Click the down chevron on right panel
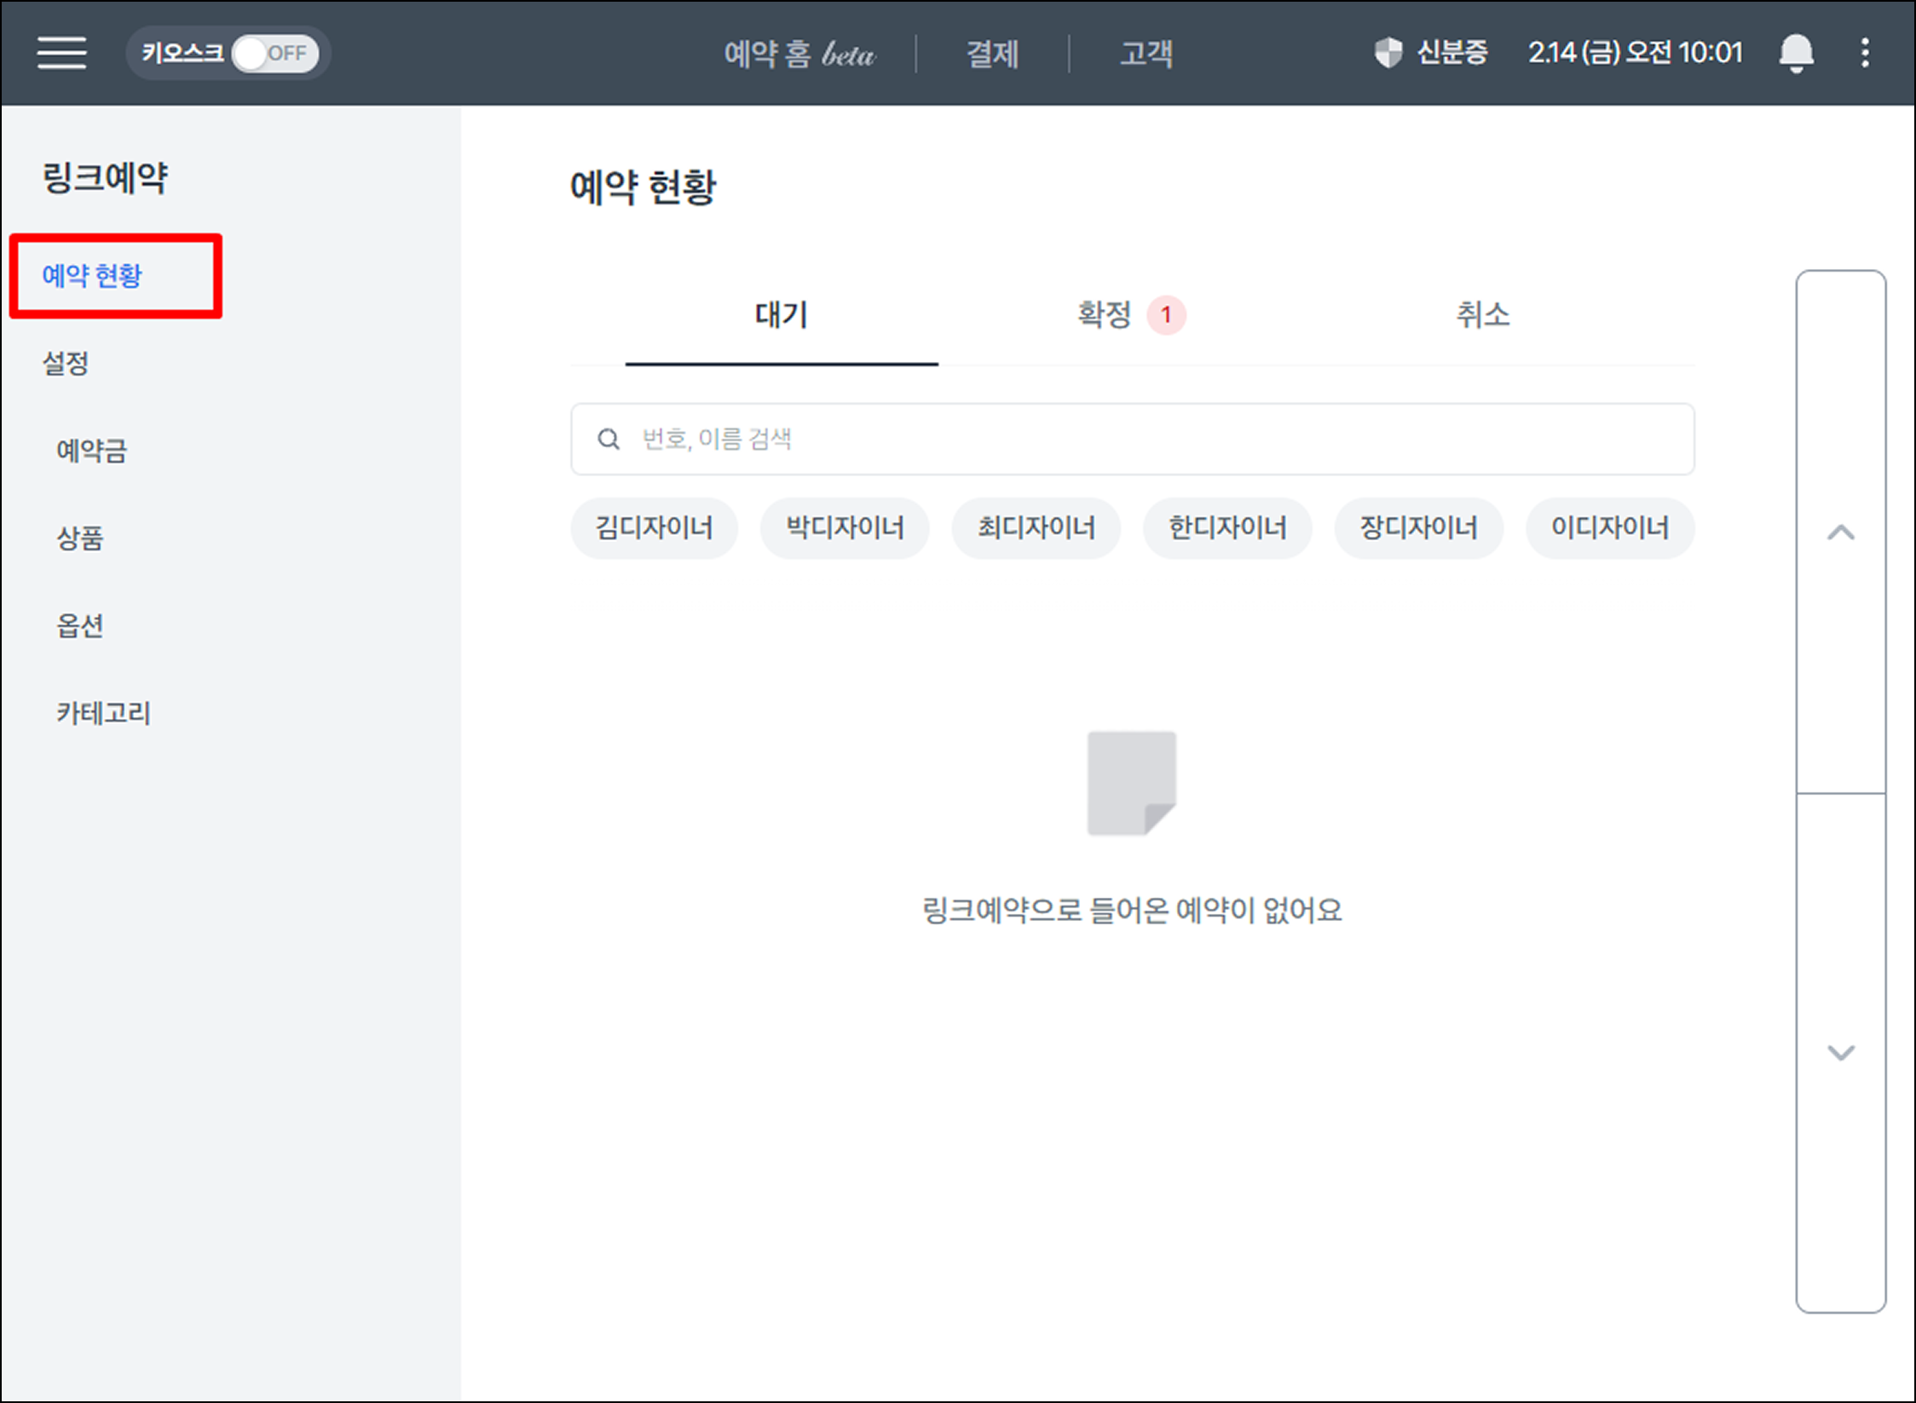1916x1403 pixels. 1841,1053
